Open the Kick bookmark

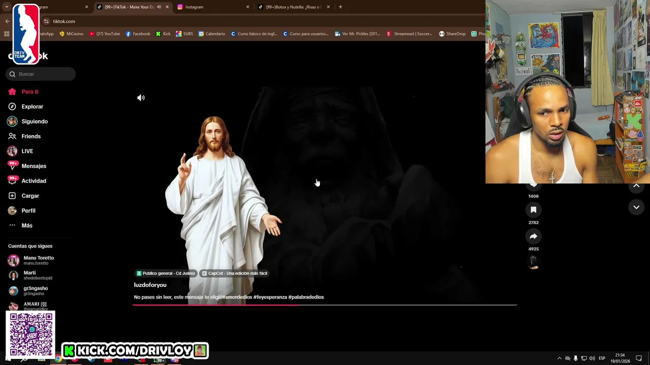click(x=163, y=34)
